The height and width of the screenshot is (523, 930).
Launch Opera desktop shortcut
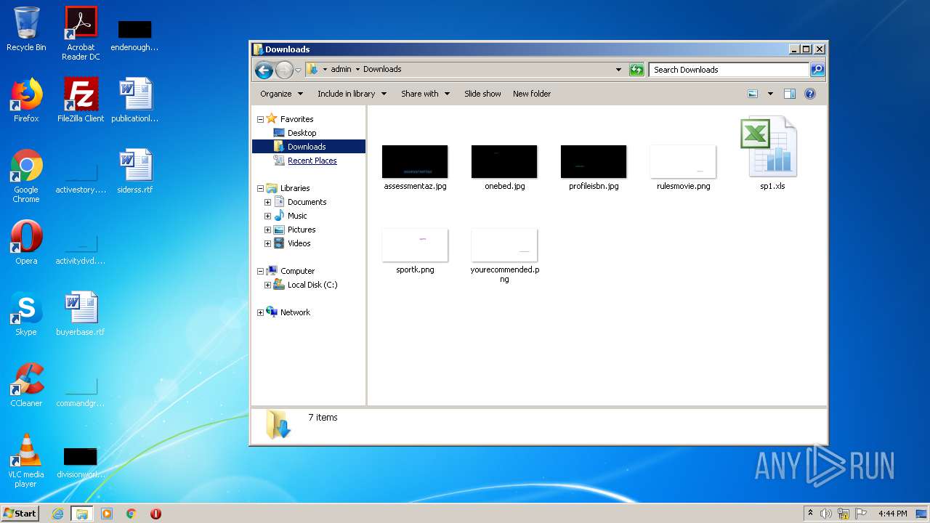click(x=26, y=243)
